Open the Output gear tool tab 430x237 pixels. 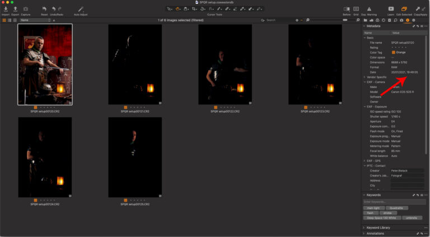(x=414, y=20)
